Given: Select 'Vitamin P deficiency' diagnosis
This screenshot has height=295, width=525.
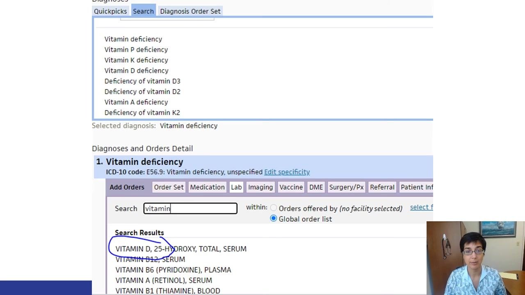Looking at the screenshot, I should coord(136,50).
